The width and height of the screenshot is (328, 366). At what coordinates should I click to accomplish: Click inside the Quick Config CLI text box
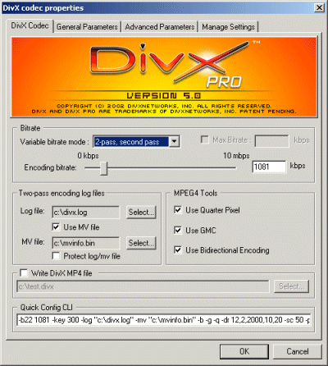pyautogui.click(x=164, y=319)
